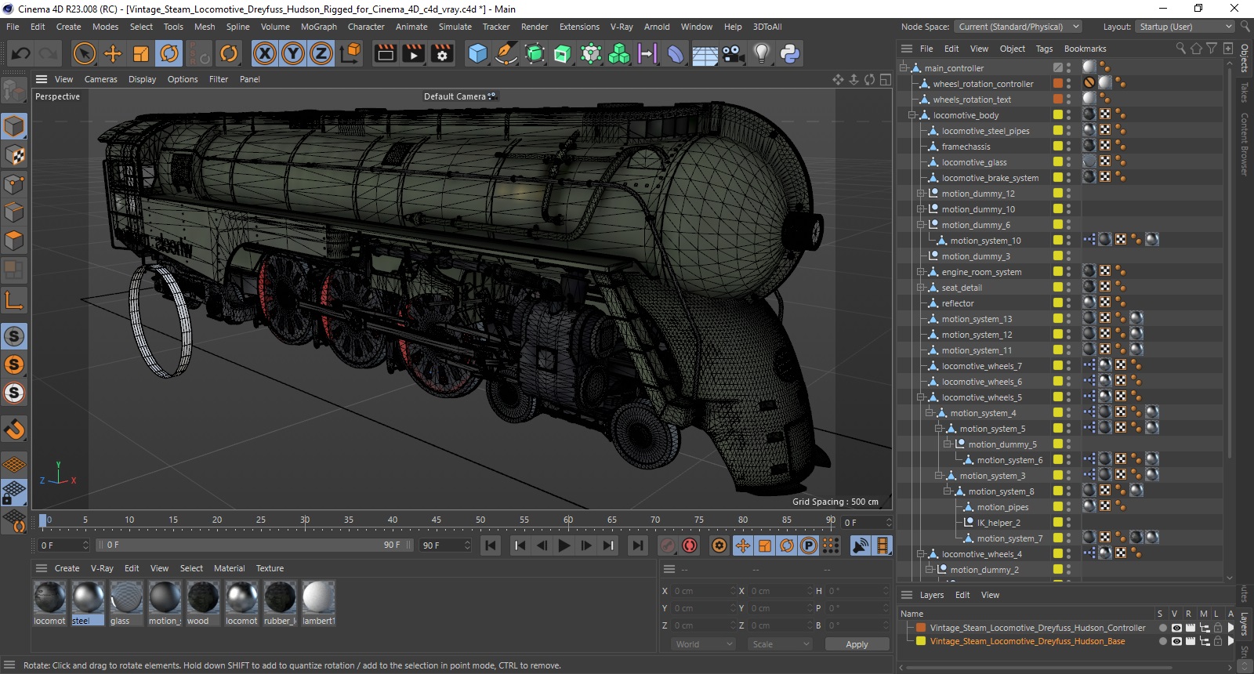This screenshot has height=674, width=1254.
Task: Click the Make Editable icon
Action: click(14, 92)
